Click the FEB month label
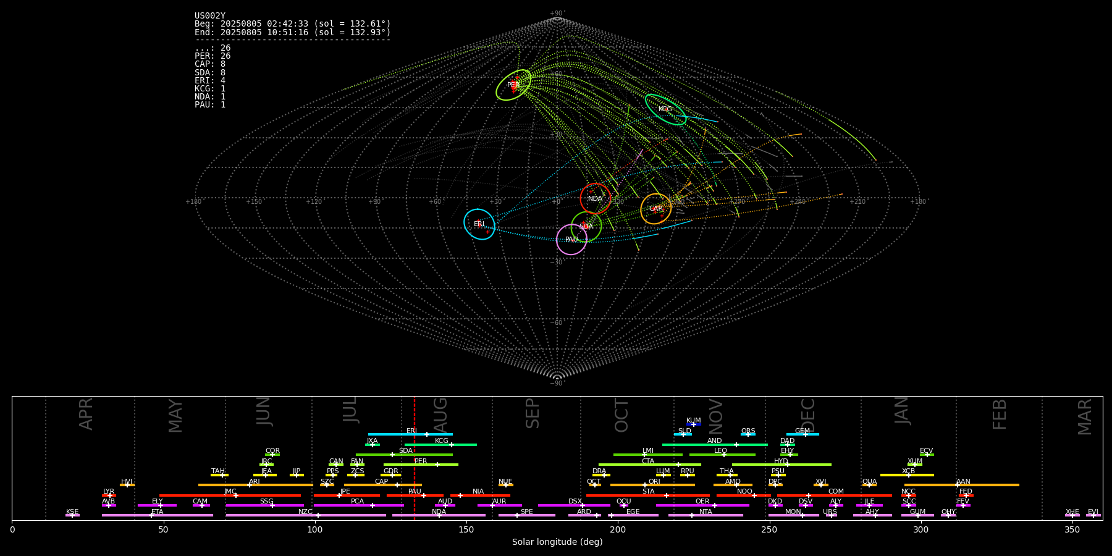 point(1000,415)
